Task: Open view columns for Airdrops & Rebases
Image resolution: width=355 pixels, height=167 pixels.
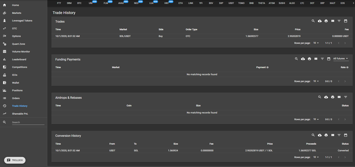Action: tap(339, 97)
